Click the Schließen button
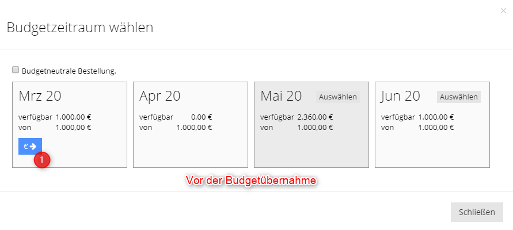 [x=477, y=212]
